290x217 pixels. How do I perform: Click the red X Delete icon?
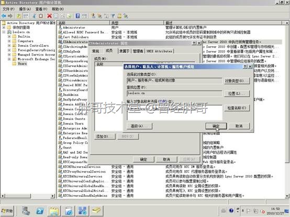49,16
